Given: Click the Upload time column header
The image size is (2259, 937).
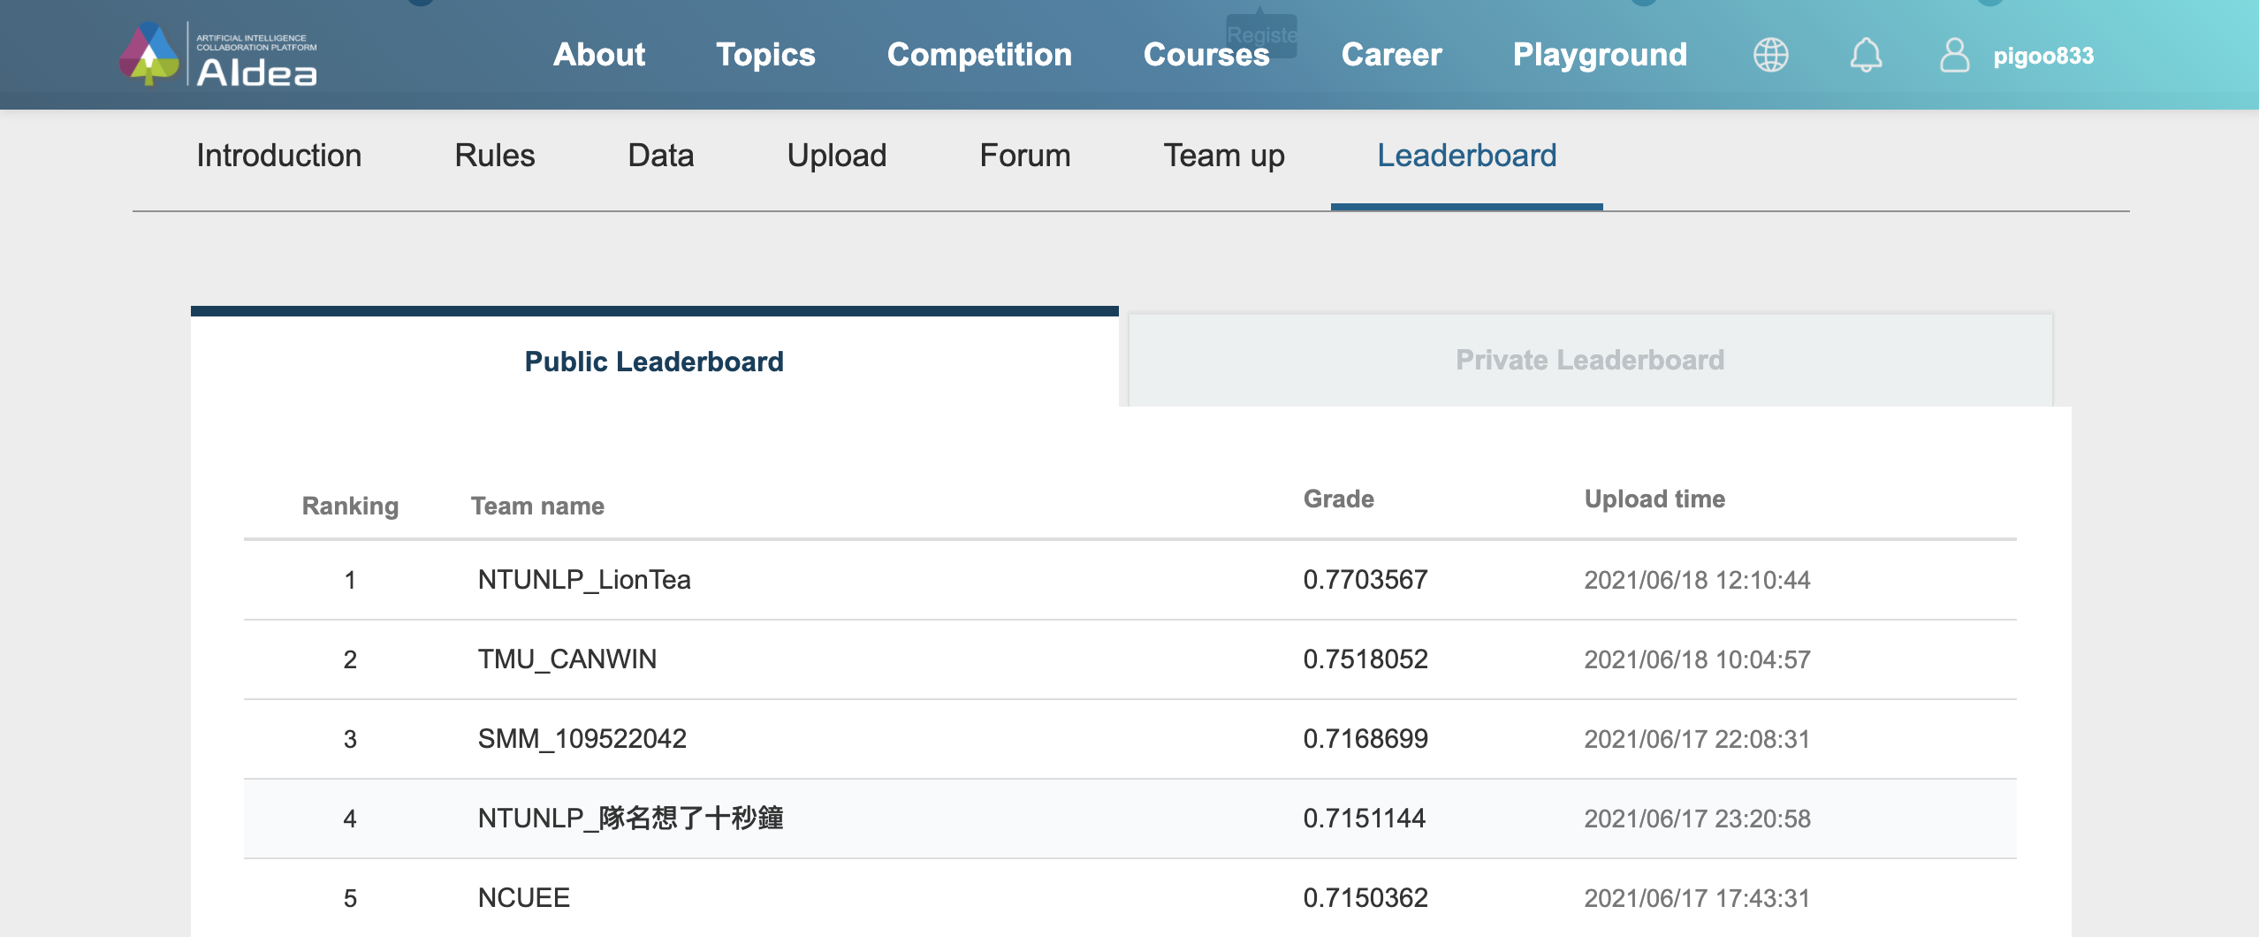Looking at the screenshot, I should pos(1655,499).
